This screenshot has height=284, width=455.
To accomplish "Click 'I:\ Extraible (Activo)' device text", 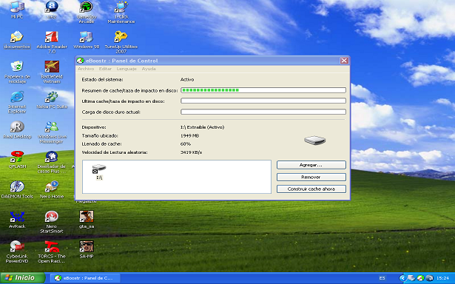I will click(202, 127).
